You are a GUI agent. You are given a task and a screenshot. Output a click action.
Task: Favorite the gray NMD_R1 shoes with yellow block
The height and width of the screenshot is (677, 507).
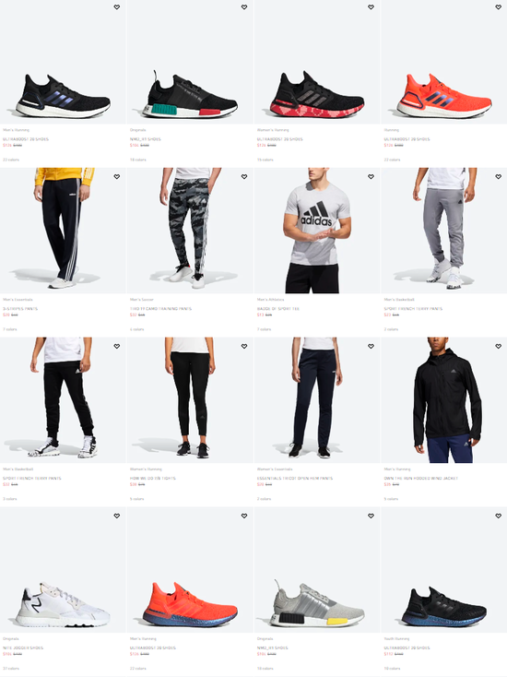pos(371,516)
